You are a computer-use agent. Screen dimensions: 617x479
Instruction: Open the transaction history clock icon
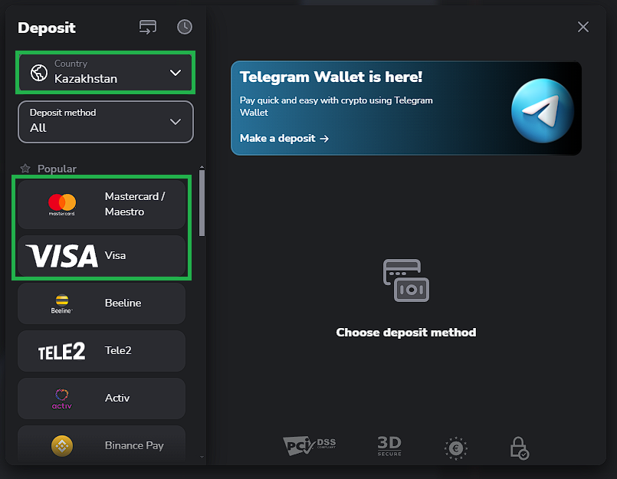pos(185,27)
